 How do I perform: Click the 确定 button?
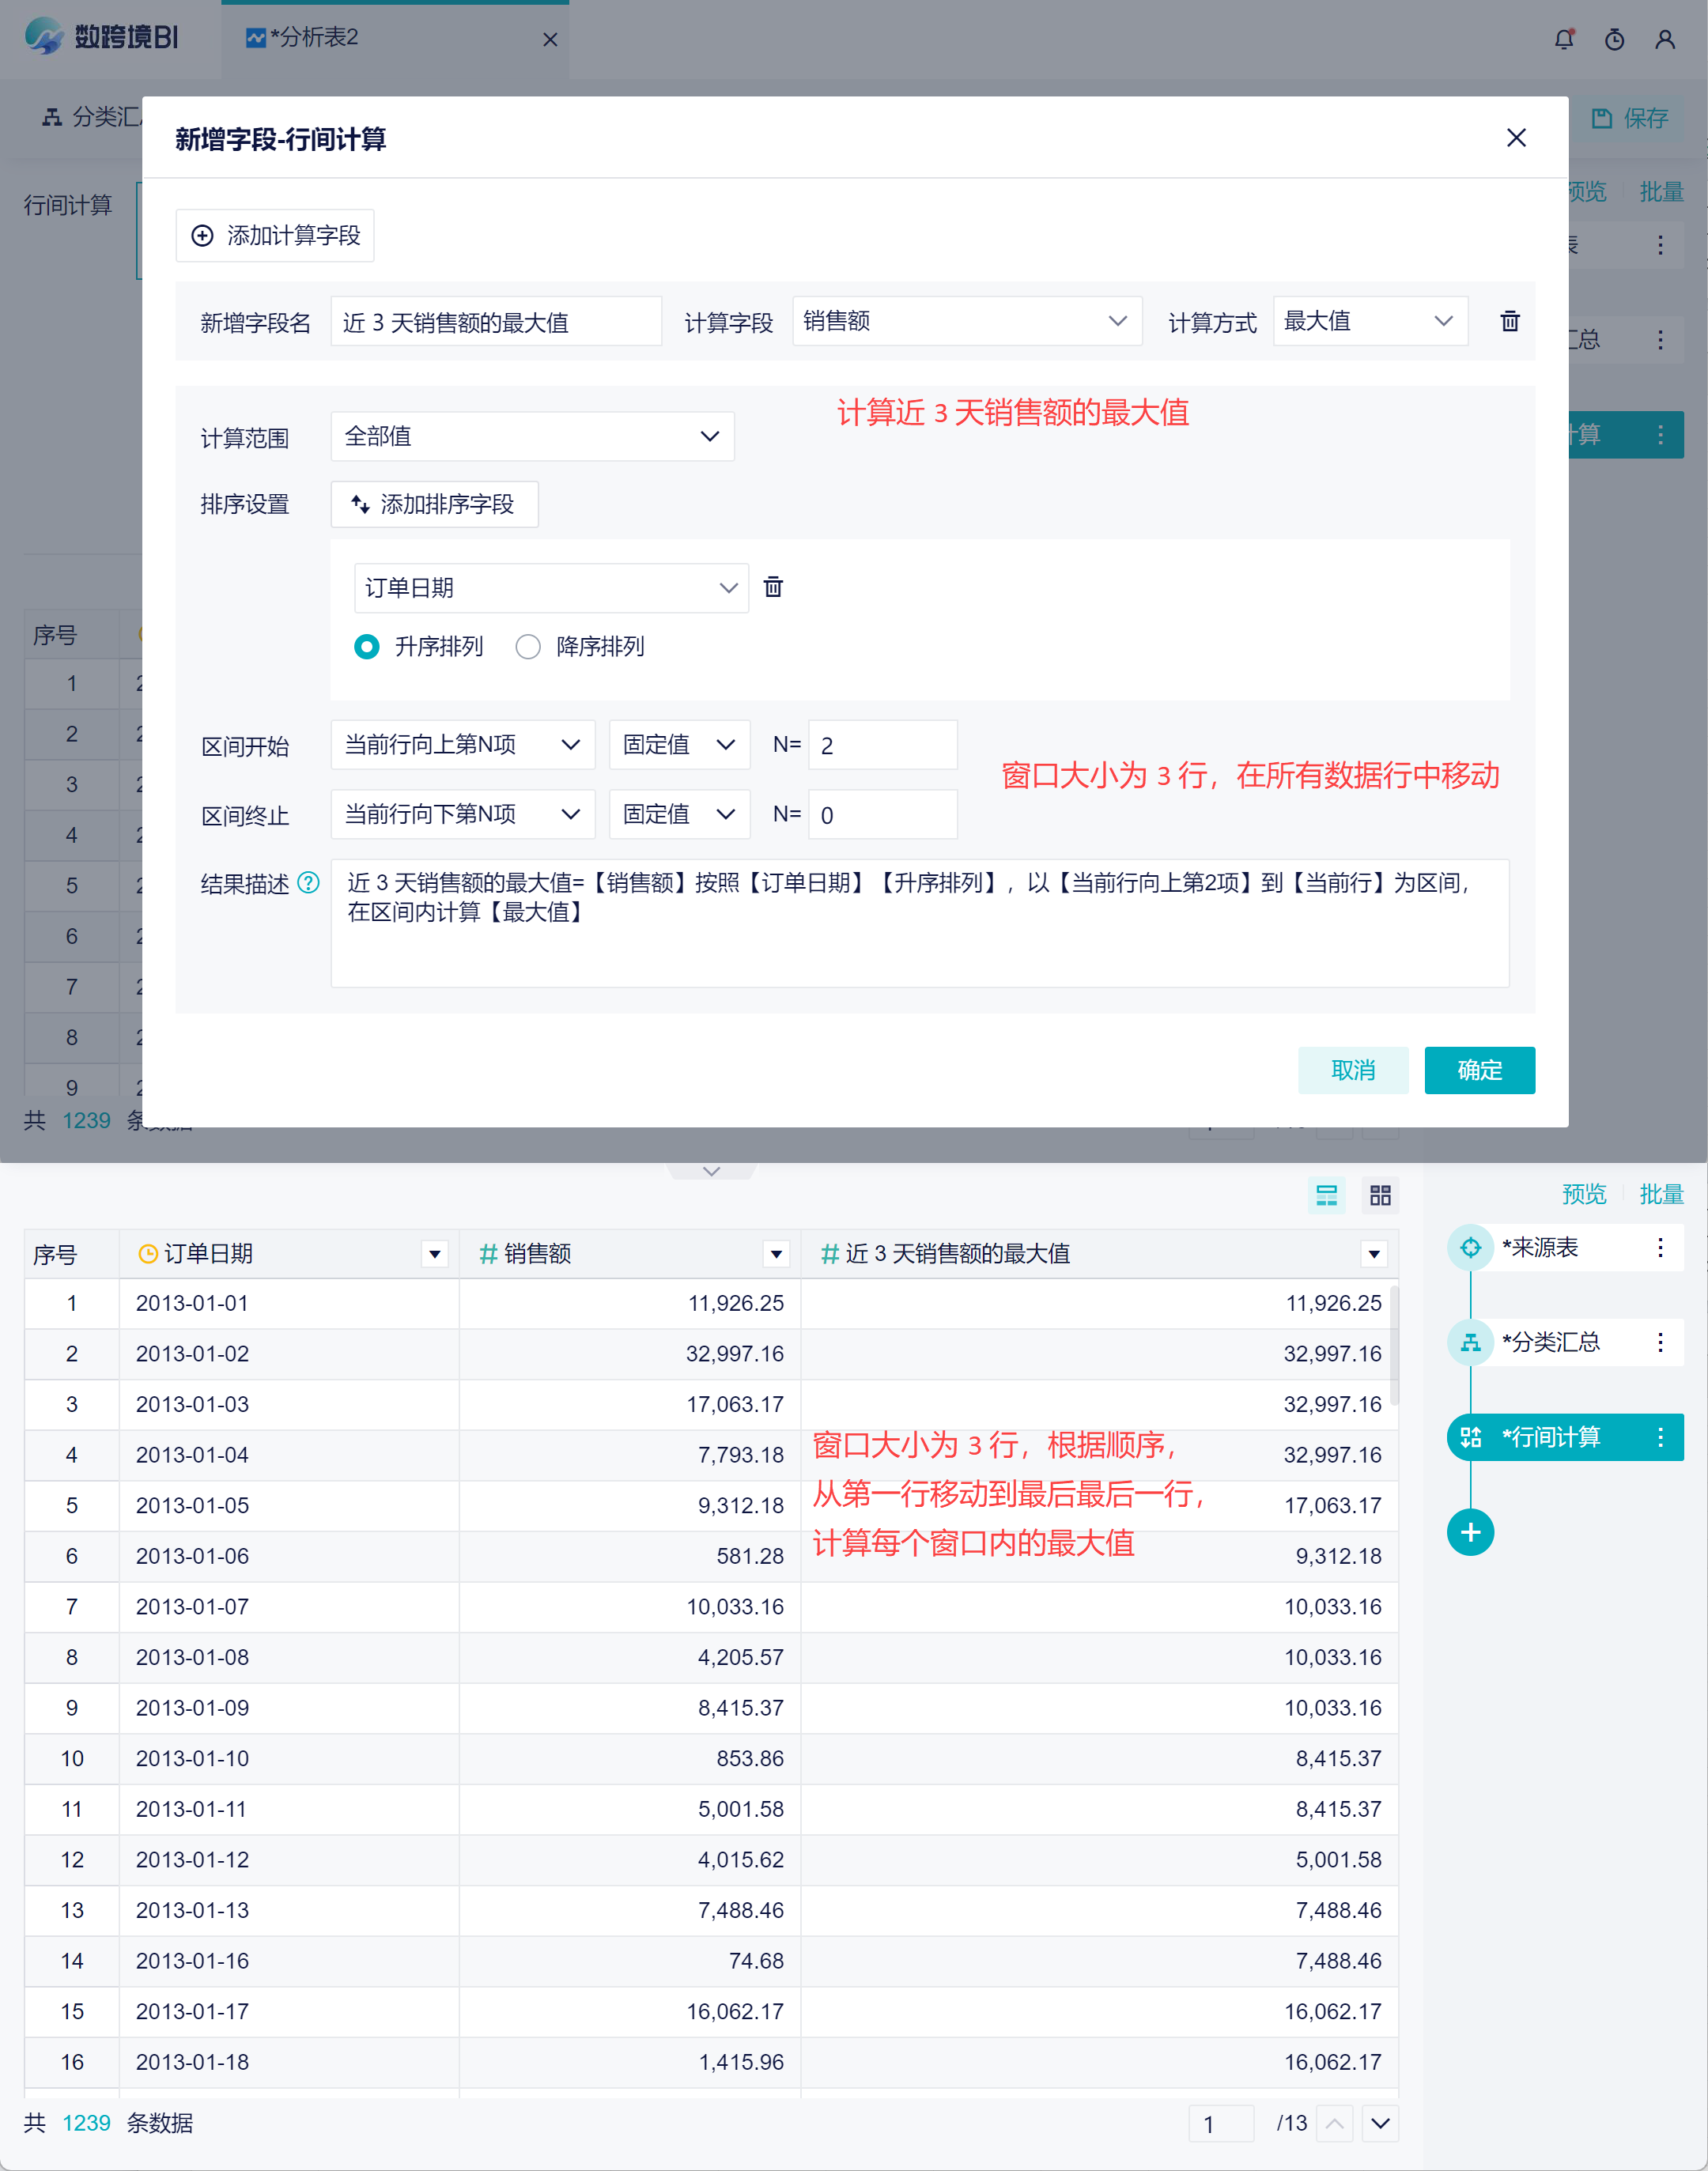click(x=1479, y=1070)
